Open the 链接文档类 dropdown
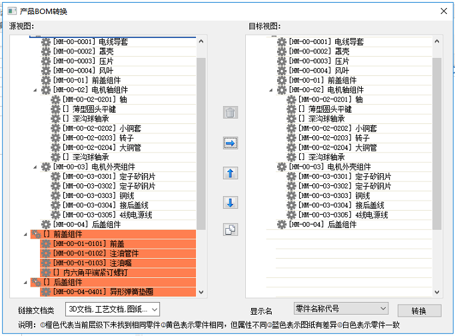The image size is (455, 336). (x=113, y=309)
